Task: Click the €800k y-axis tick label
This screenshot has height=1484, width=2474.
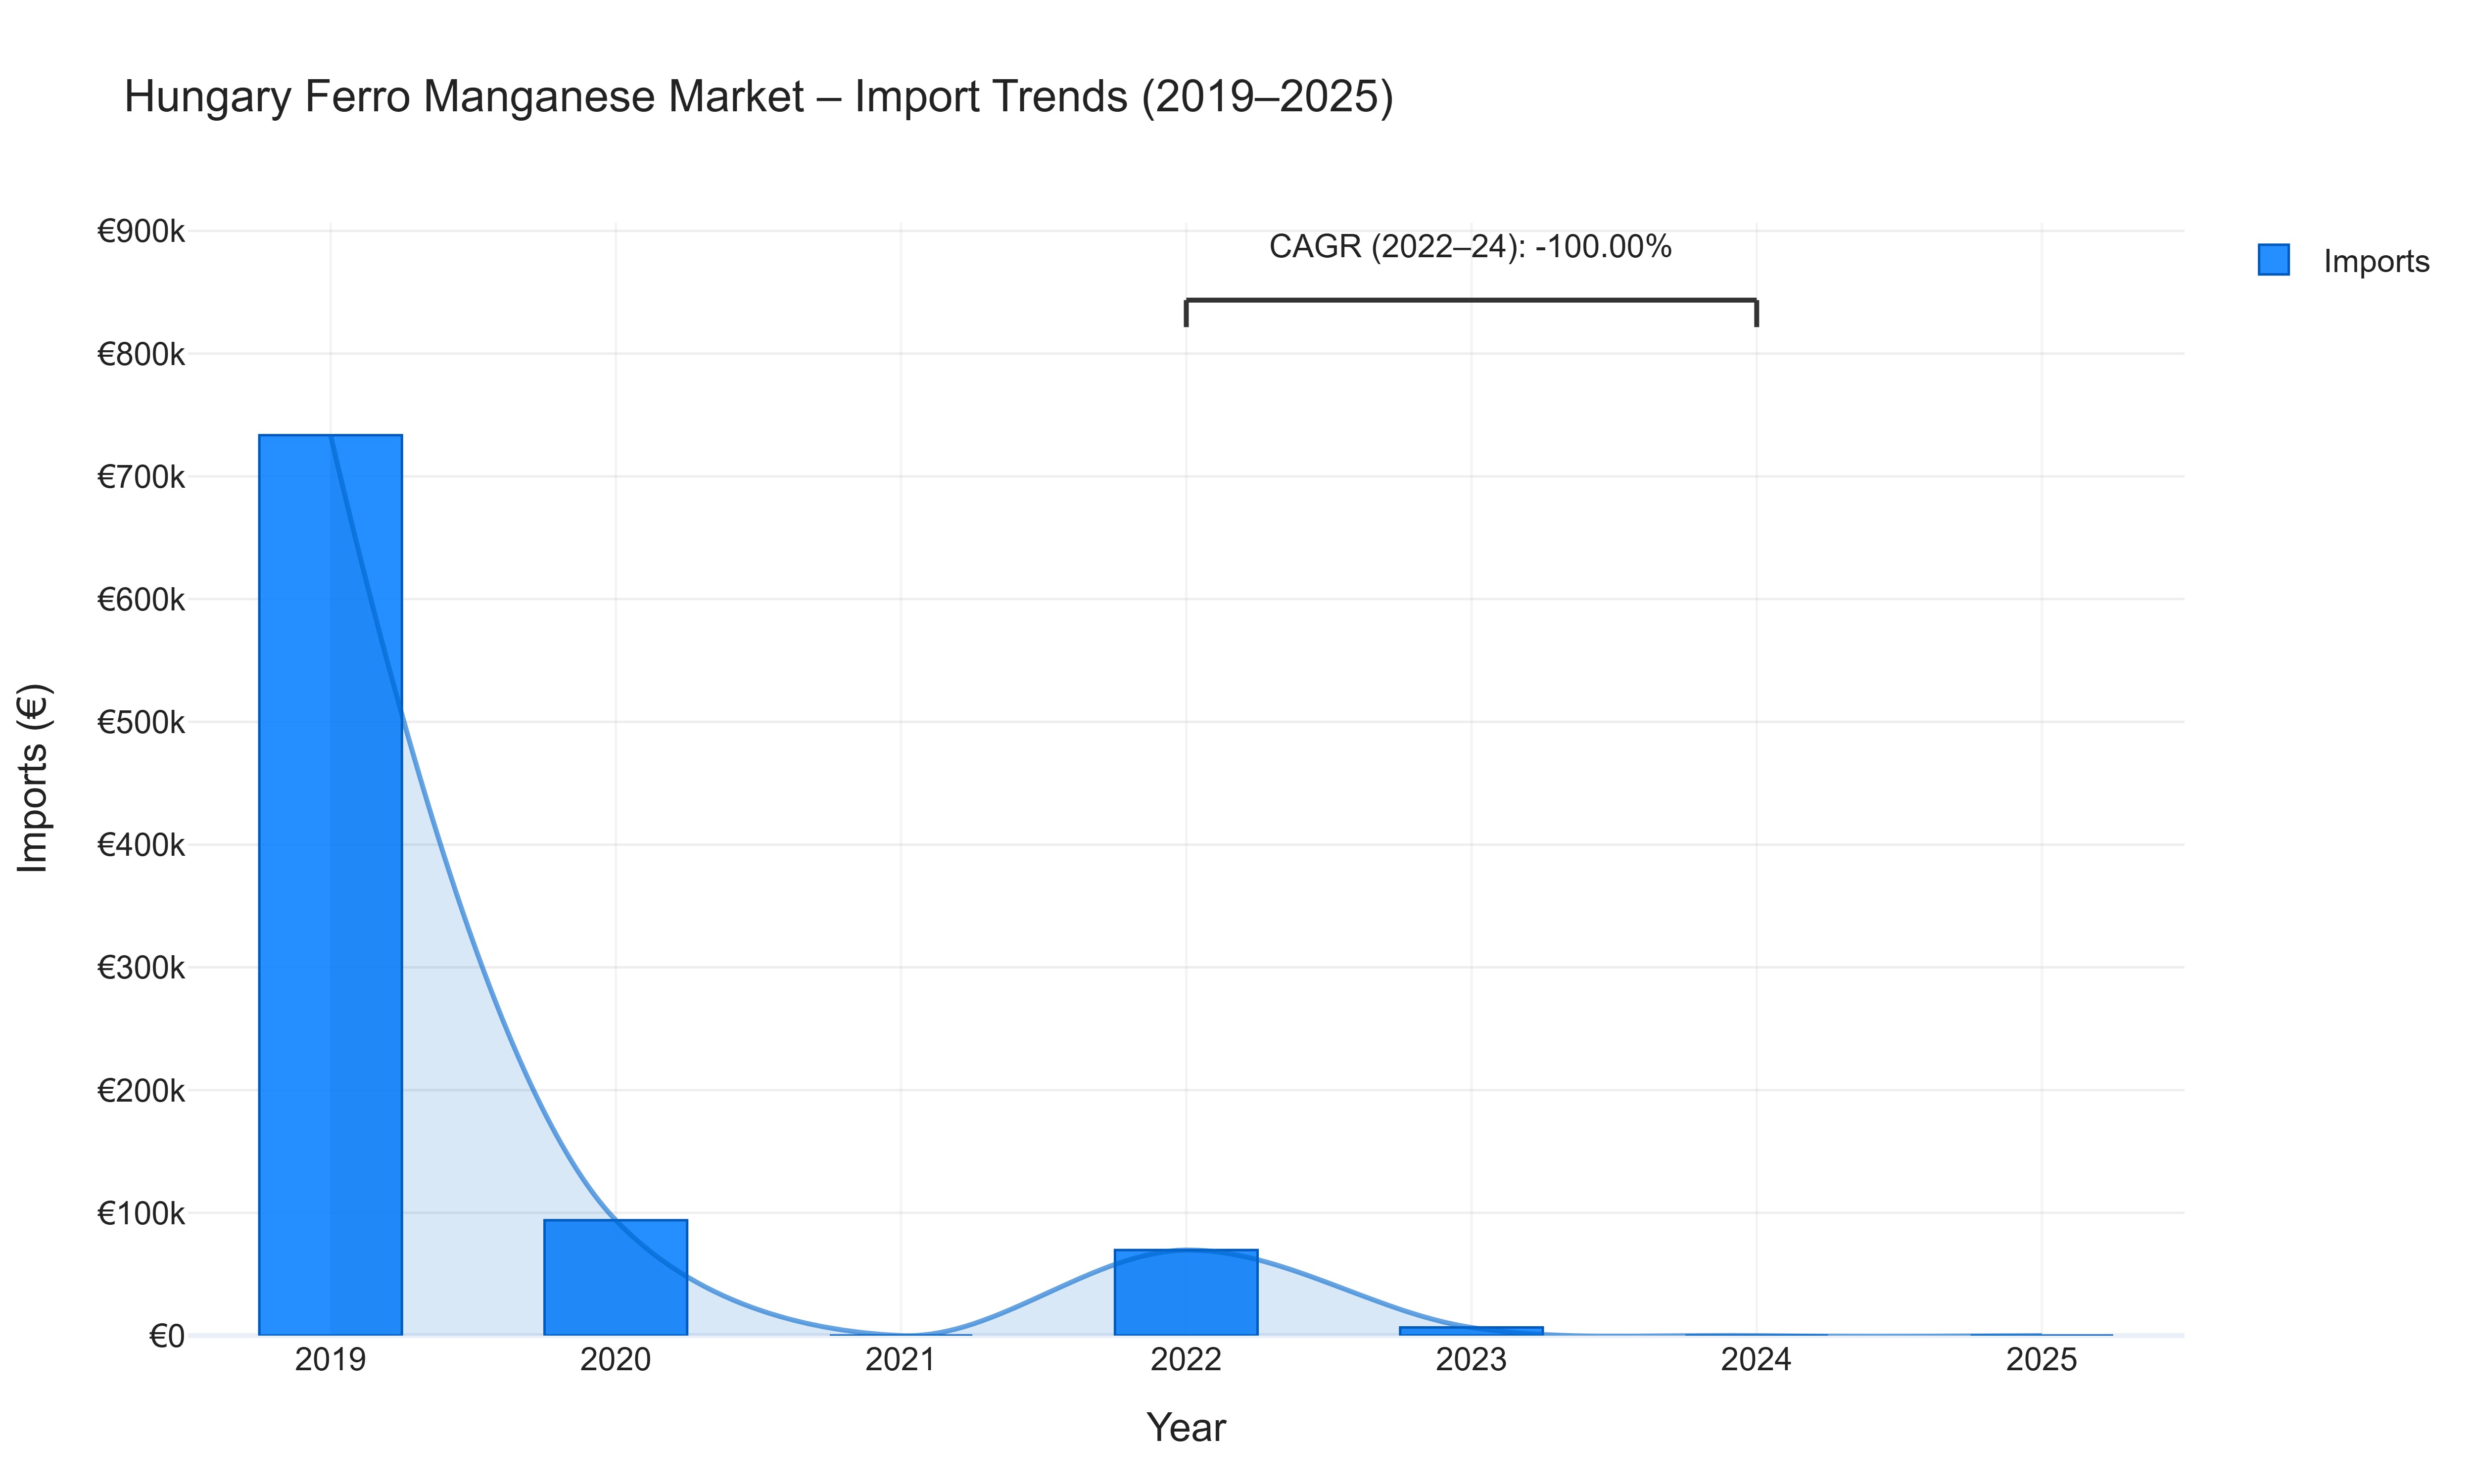Action: [x=141, y=354]
